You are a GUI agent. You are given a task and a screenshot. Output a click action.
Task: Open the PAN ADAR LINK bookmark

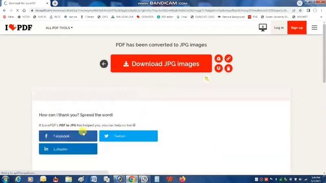click(x=122, y=17)
